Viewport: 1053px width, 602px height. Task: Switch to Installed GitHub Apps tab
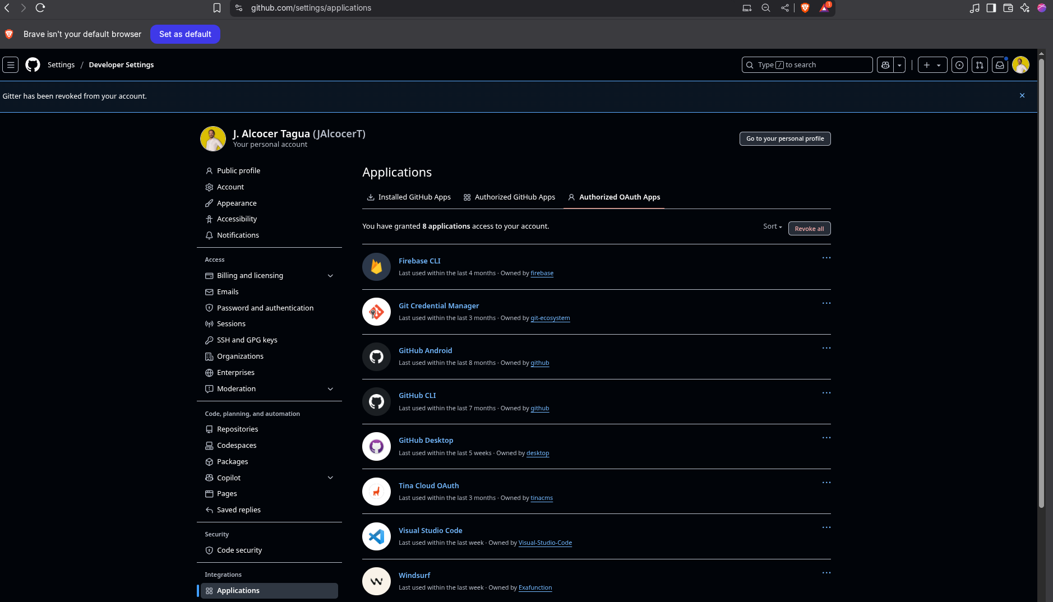[409, 197]
